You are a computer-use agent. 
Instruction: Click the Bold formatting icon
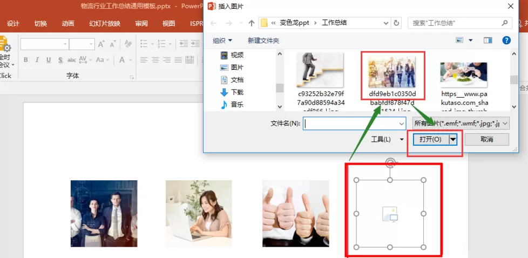(25, 60)
